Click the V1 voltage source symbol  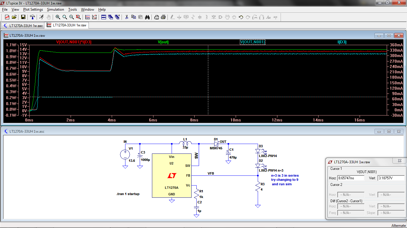point(125,154)
